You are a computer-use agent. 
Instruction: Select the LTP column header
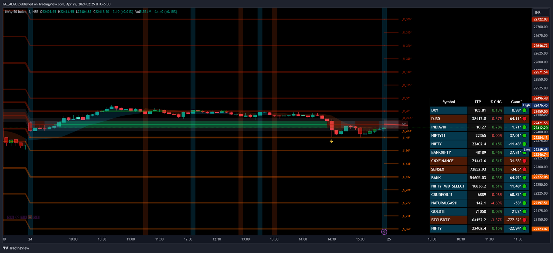(478, 102)
